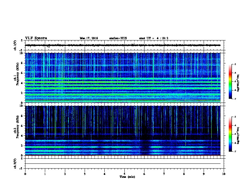This screenshot has width=252, height=195.
Task: Click the "Time (min)" axis label
Action: (127, 177)
